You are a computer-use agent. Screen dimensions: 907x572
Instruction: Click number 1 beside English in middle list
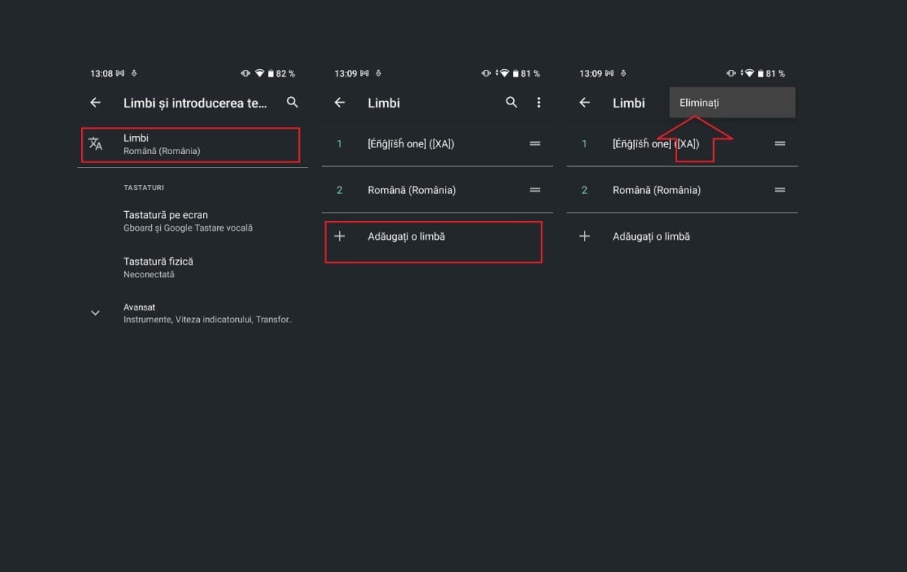[340, 144]
